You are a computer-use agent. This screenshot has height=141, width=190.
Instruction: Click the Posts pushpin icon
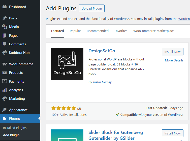click(5, 18)
